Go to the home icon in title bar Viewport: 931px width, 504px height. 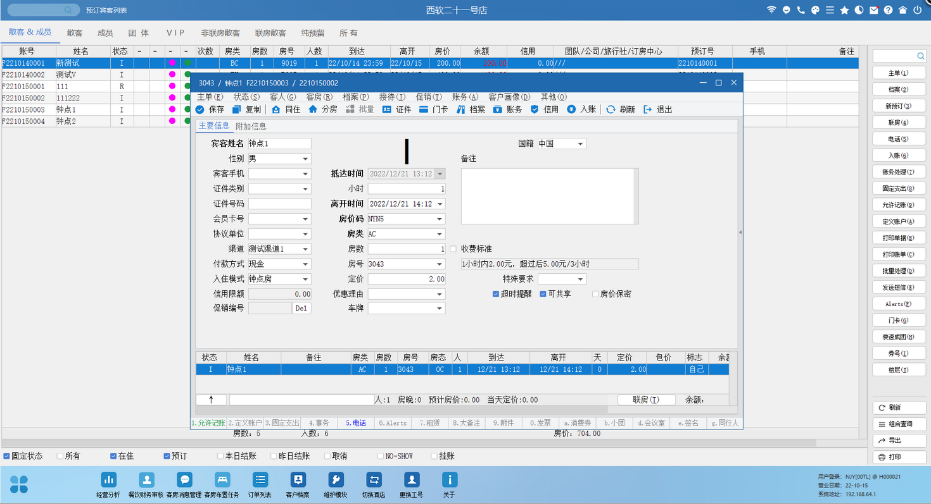point(903,10)
